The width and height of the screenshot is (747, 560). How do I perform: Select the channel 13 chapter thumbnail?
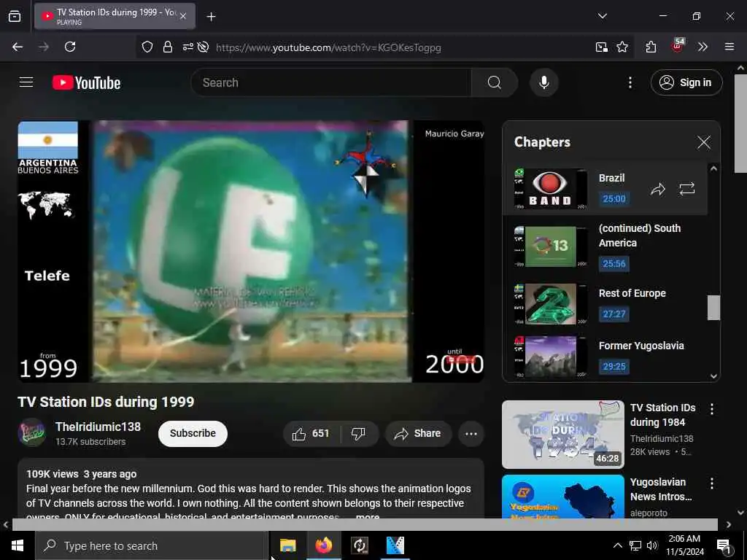(x=550, y=246)
